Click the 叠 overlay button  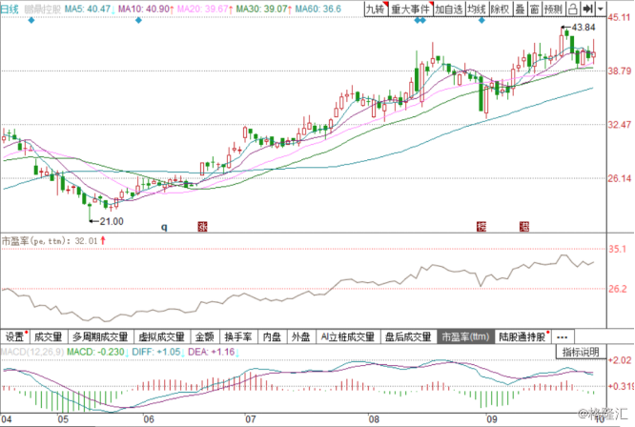(520, 9)
